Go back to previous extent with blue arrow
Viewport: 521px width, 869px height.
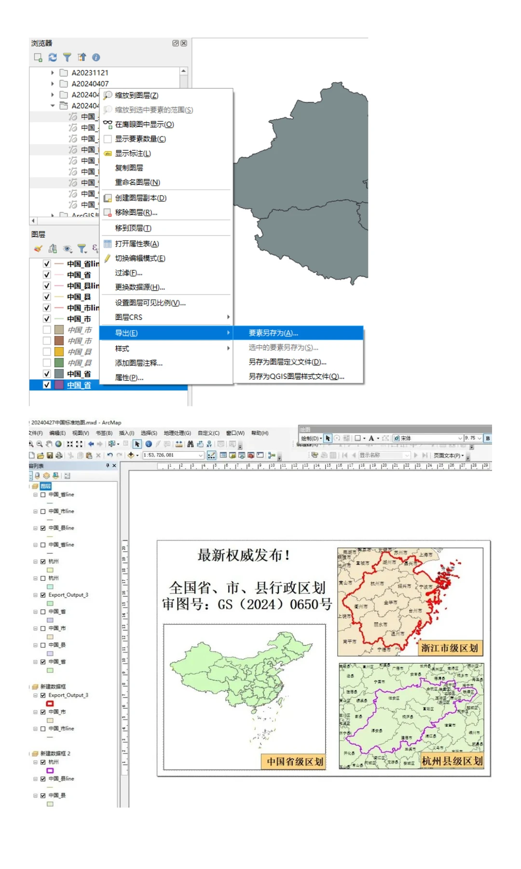[x=91, y=444]
